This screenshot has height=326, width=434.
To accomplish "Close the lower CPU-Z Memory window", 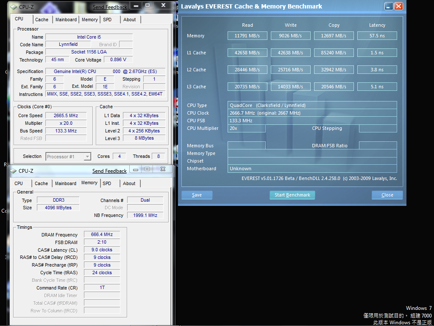I will (x=163, y=169).
